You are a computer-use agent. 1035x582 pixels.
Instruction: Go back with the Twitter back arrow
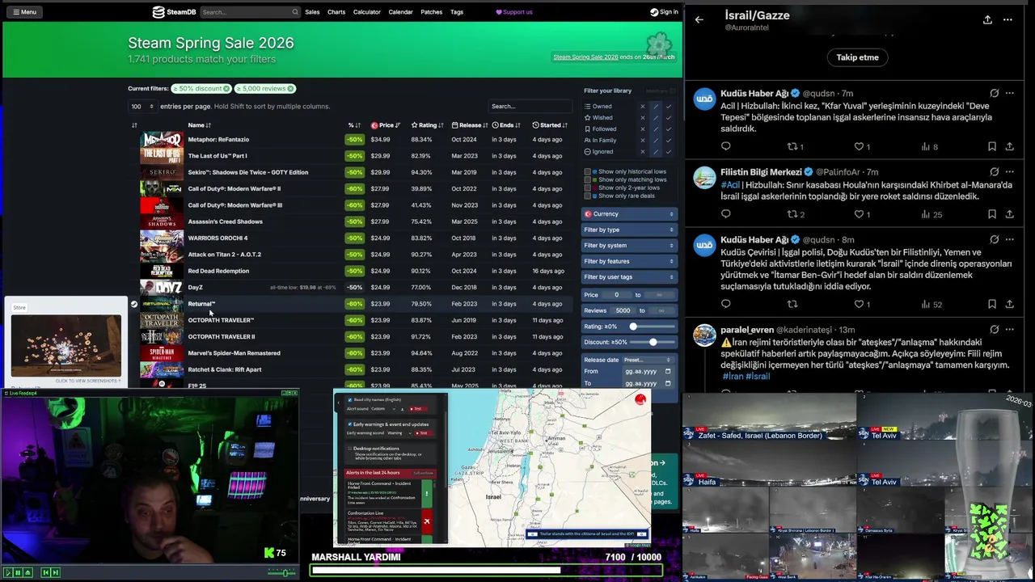[x=699, y=19]
